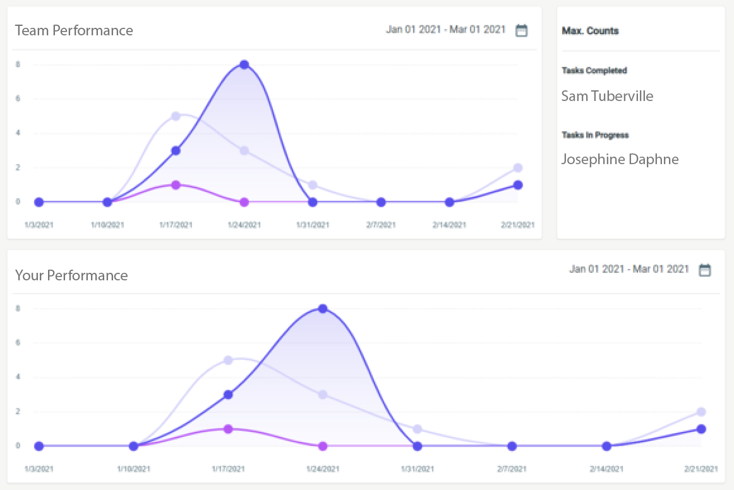Switch to the Your Performance section
This screenshot has width=734, height=490.
(71, 275)
